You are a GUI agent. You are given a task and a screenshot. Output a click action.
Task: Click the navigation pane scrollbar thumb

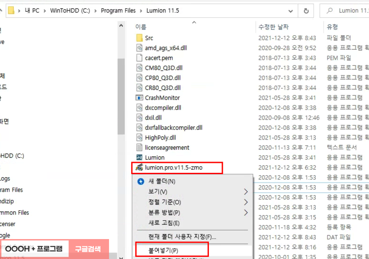tap(121, 97)
